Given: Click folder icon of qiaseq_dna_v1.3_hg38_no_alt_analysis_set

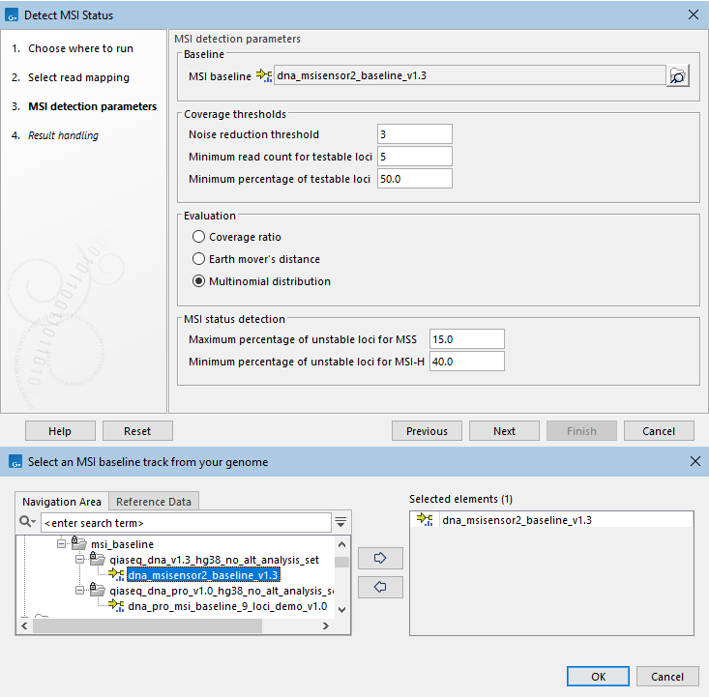Looking at the screenshot, I should click(98, 558).
